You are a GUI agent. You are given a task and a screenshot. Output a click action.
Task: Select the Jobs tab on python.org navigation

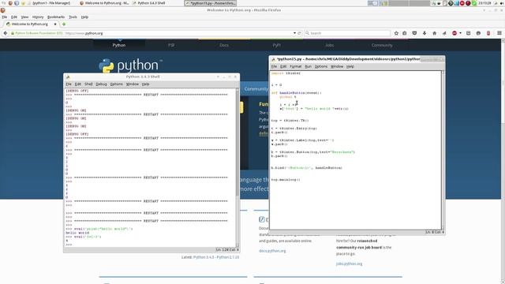(330, 45)
